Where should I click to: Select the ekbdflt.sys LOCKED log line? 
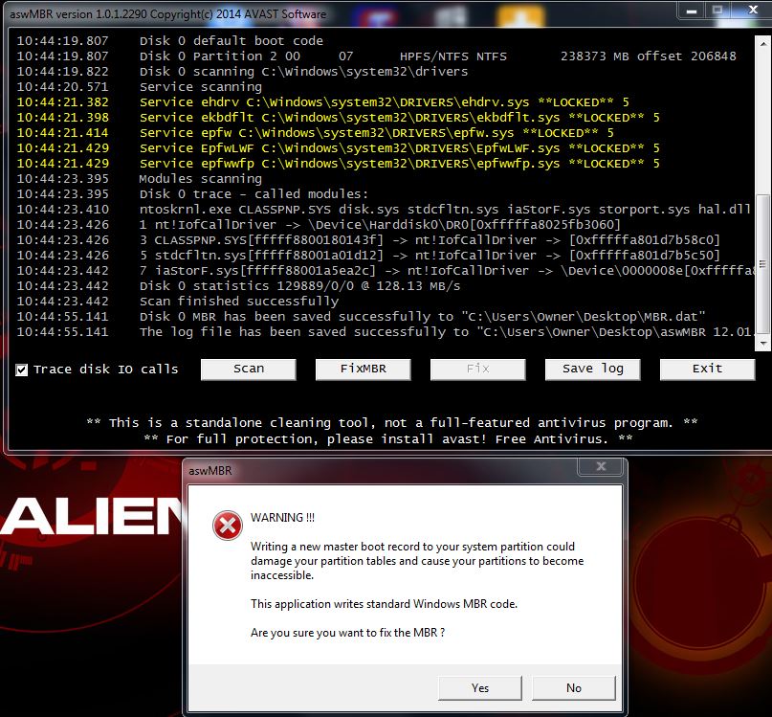click(x=338, y=118)
